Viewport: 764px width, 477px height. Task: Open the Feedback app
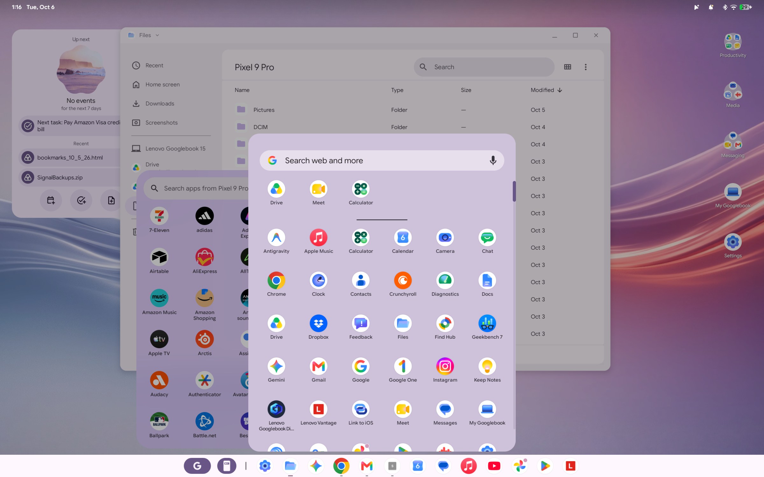[x=361, y=327]
